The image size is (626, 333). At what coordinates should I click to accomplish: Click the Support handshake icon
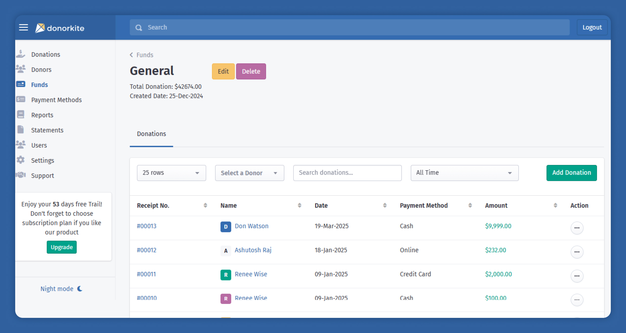pos(21,175)
